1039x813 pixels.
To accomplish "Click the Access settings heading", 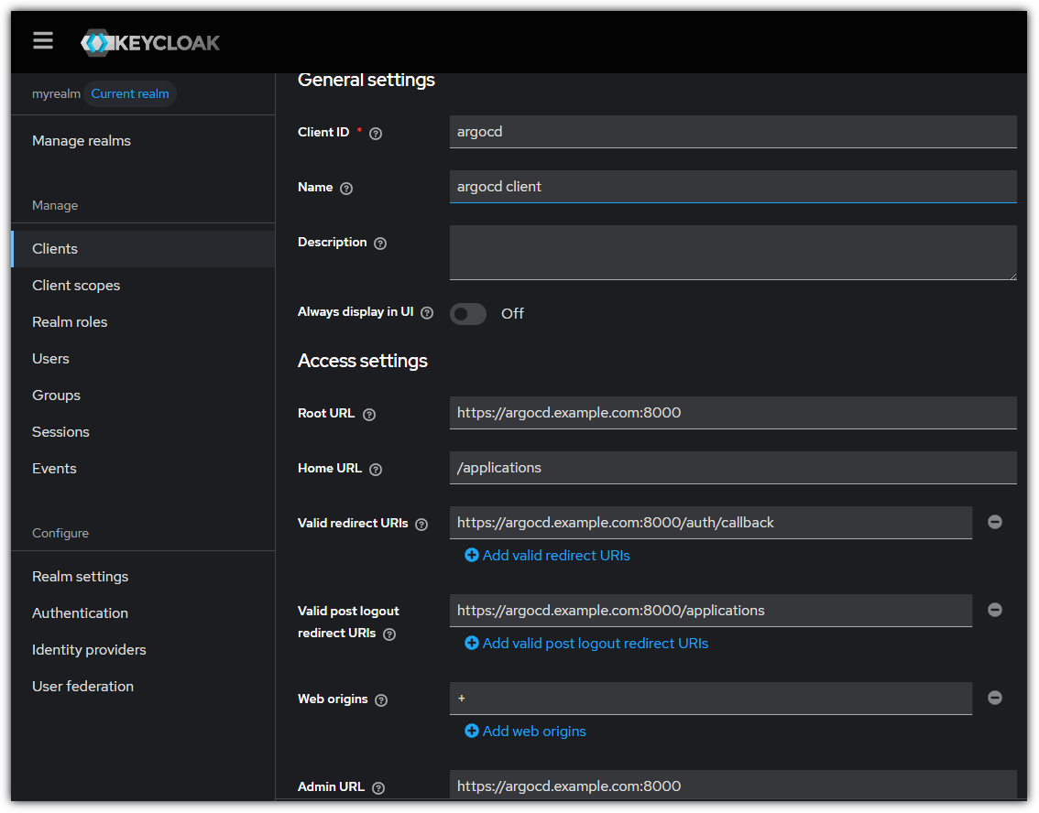I will coord(363,361).
